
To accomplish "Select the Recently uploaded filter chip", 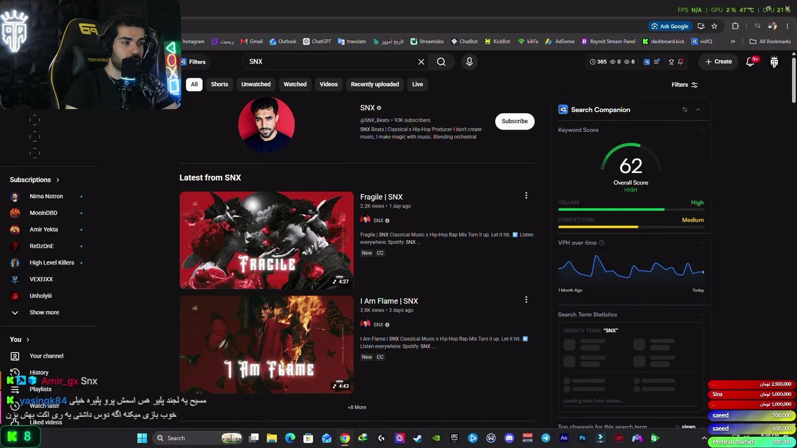I will click(375, 85).
